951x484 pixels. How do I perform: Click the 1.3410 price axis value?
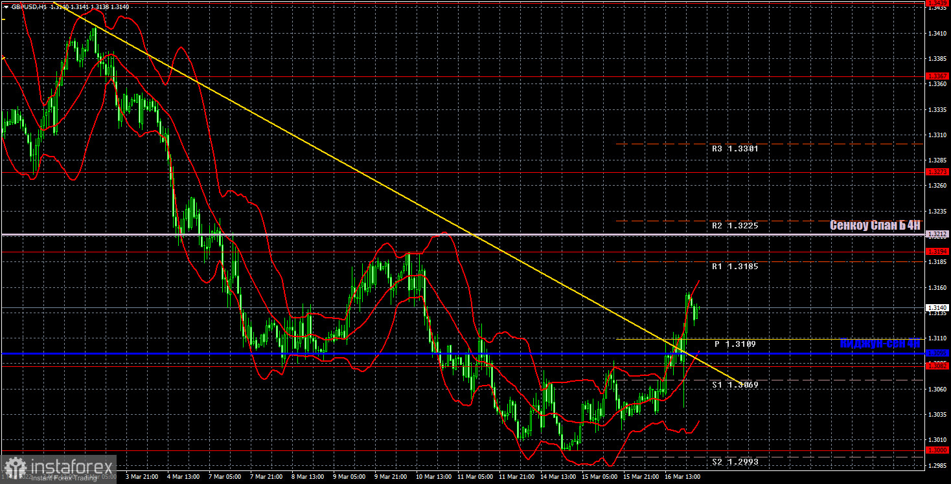coord(938,33)
